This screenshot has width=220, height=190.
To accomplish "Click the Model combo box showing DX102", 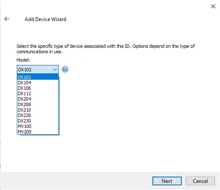I will [x=38, y=69].
